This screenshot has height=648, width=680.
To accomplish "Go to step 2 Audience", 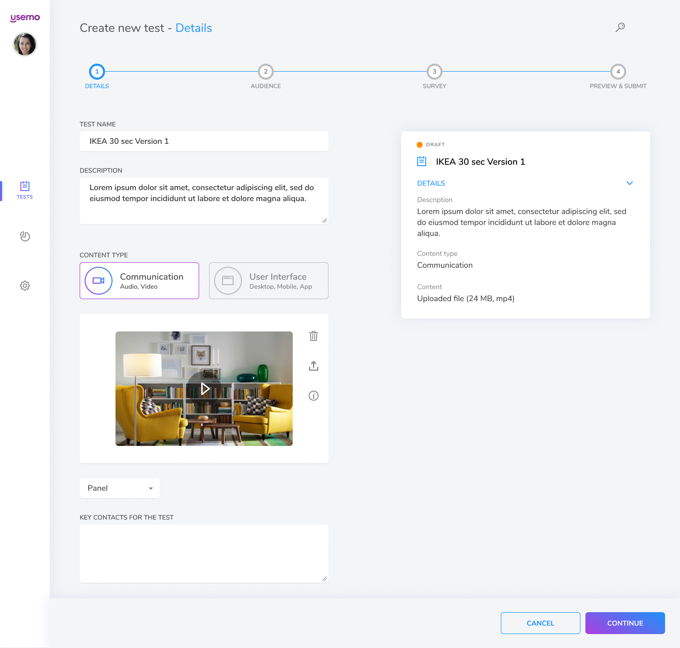I will coord(266,72).
